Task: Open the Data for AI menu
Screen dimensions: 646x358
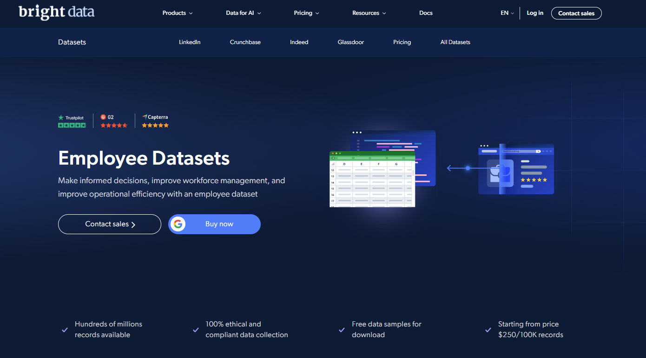Action: [x=243, y=13]
